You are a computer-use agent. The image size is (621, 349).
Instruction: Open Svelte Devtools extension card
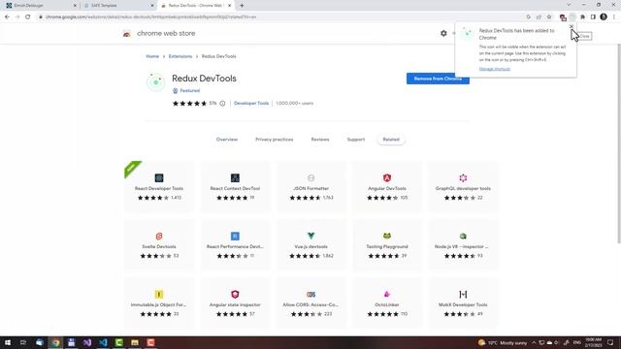point(159,245)
